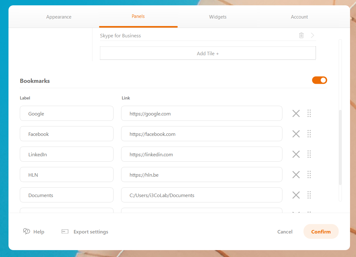Remove the Google bookmark

pos(296,114)
